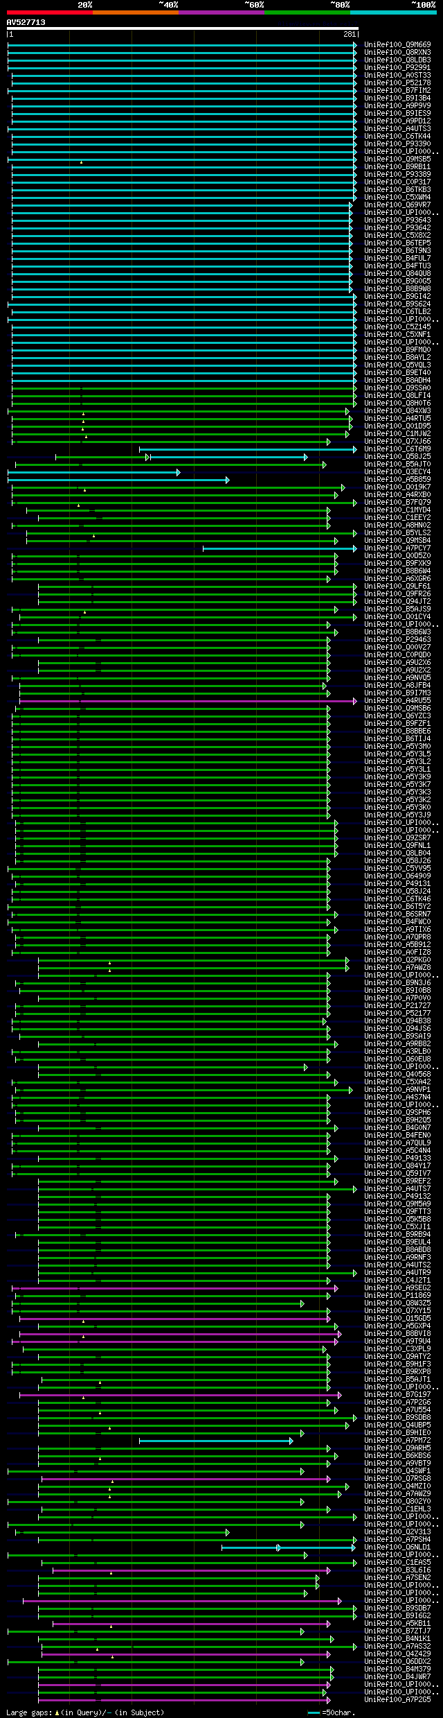
Task: Click hit label UniRef100_B6TKB3
Action: (x=397, y=190)
